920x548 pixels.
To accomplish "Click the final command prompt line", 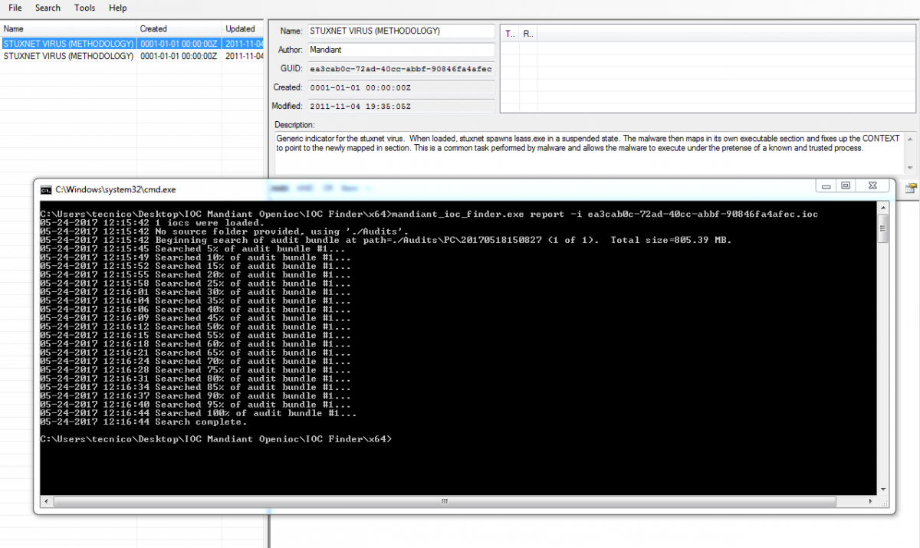I will coord(216,439).
